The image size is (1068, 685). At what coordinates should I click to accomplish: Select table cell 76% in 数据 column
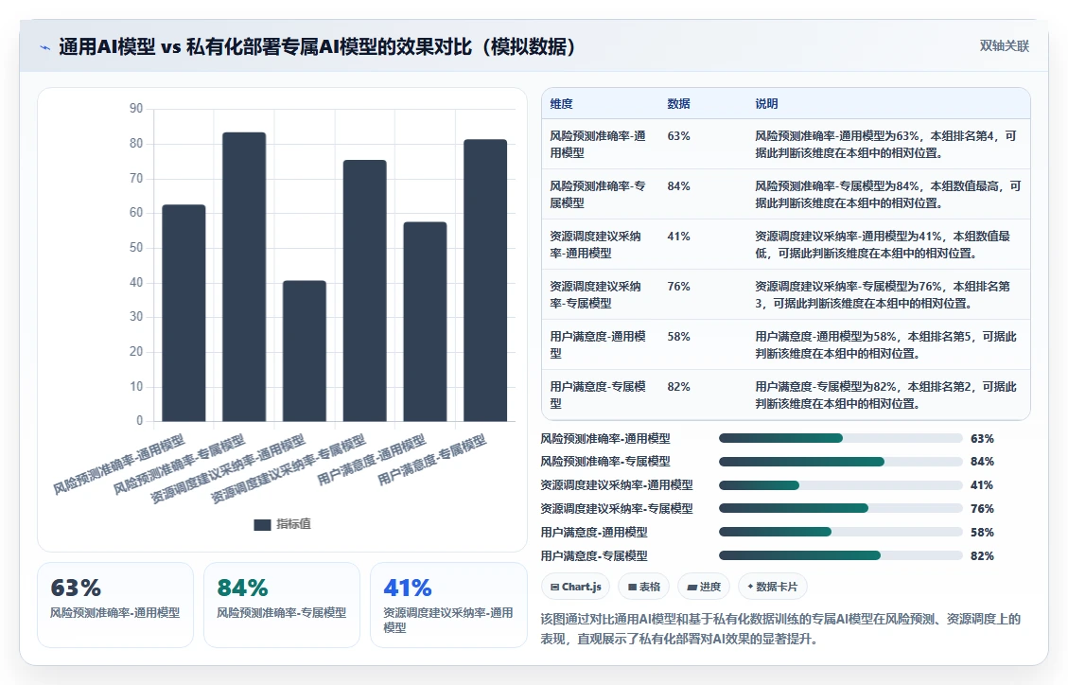click(678, 287)
